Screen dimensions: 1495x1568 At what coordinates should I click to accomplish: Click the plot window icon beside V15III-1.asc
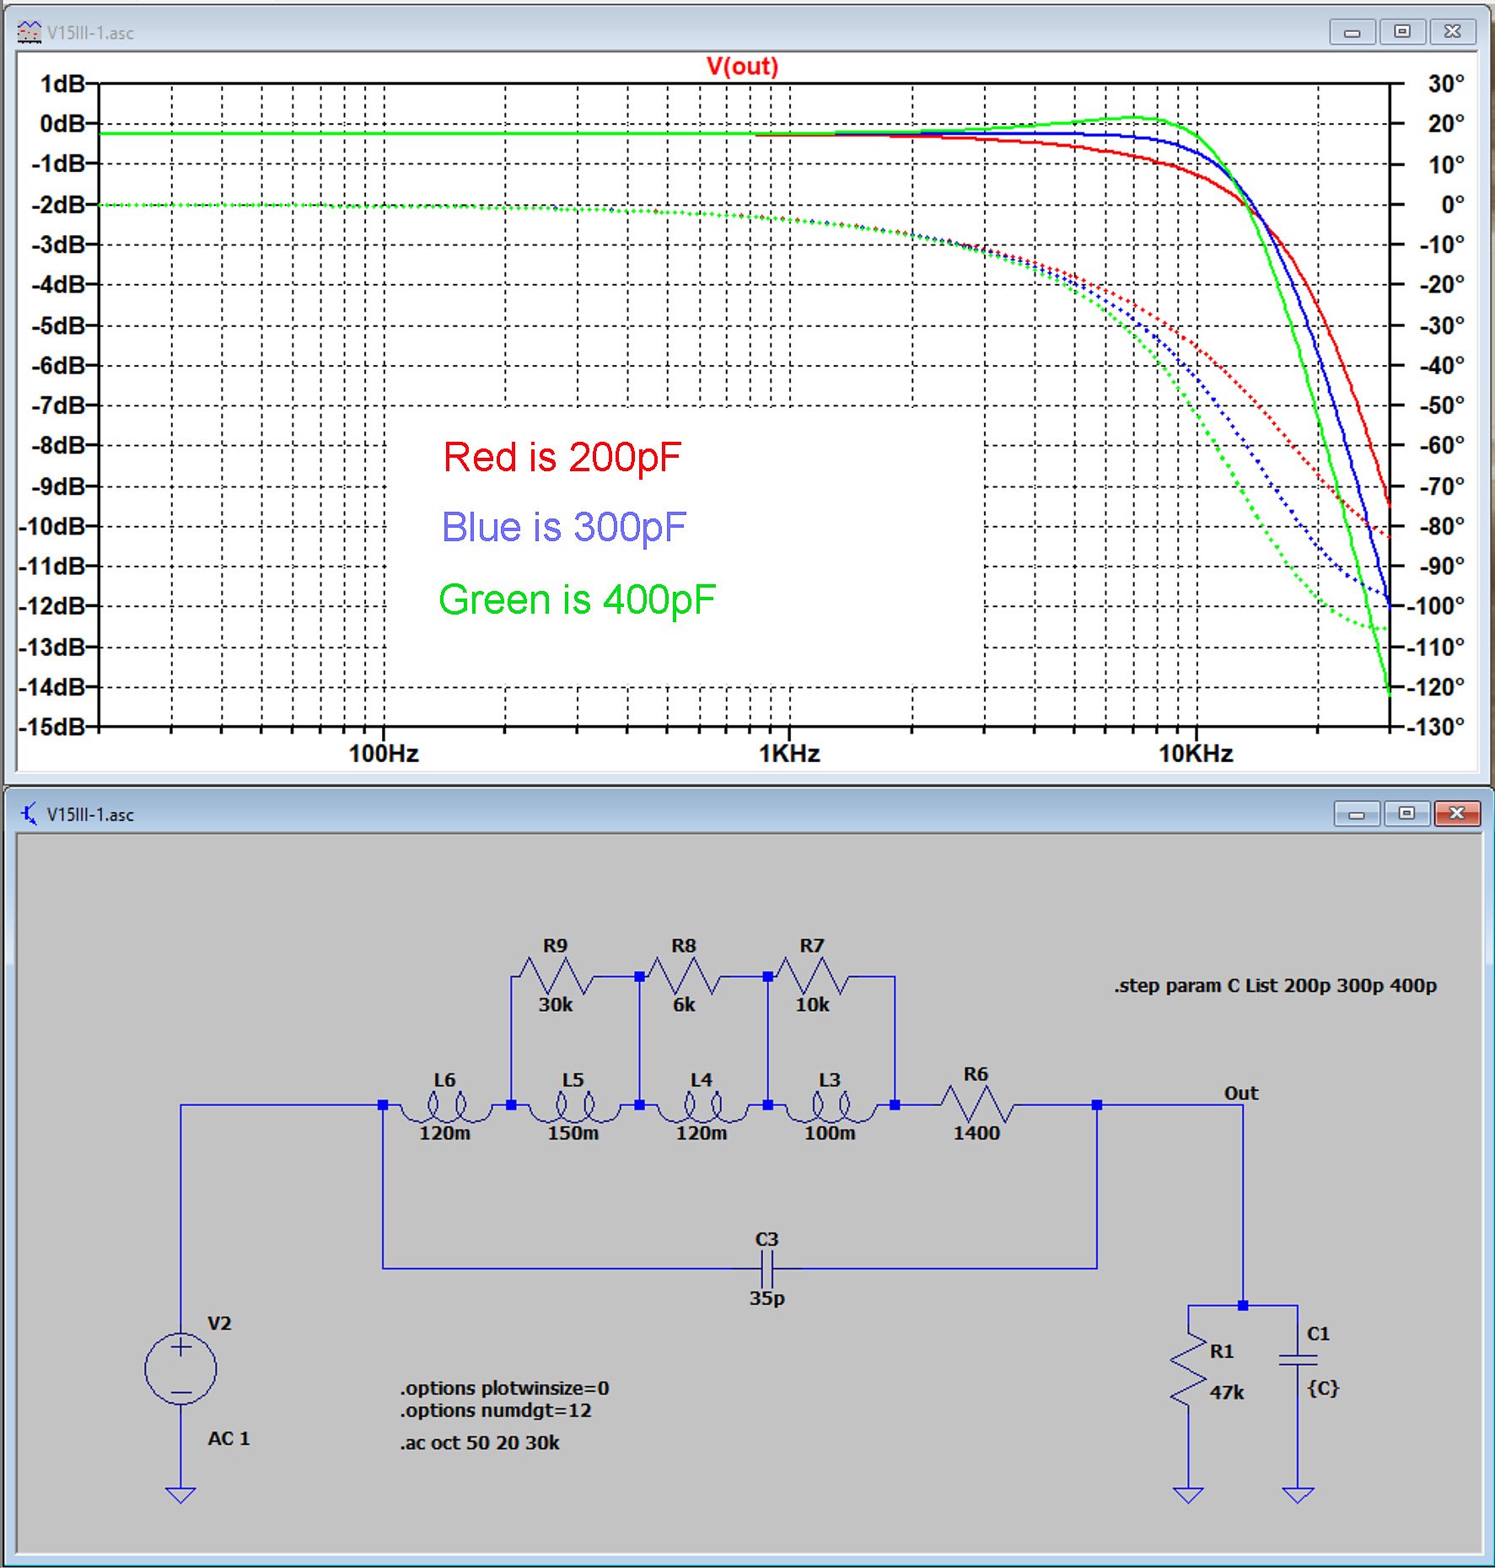pyautogui.click(x=30, y=32)
